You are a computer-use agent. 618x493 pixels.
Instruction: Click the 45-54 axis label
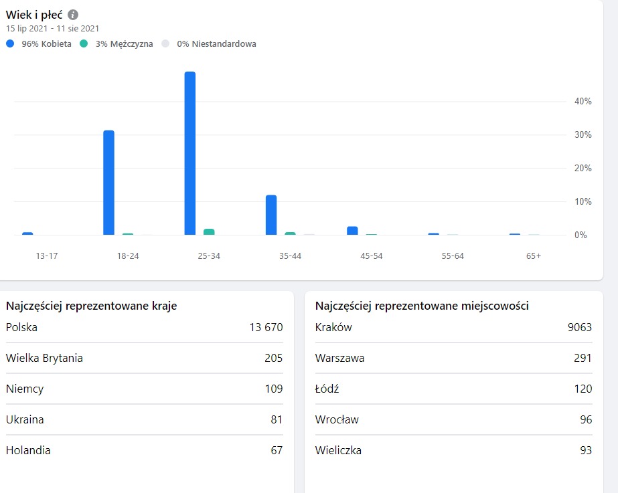(372, 256)
